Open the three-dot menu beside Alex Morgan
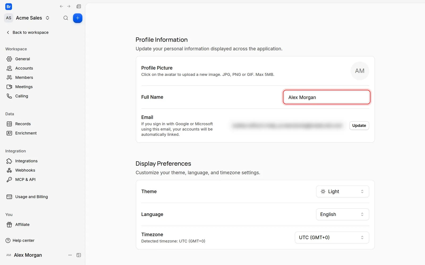This screenshot has height=265, width=425. click(70, 255)
